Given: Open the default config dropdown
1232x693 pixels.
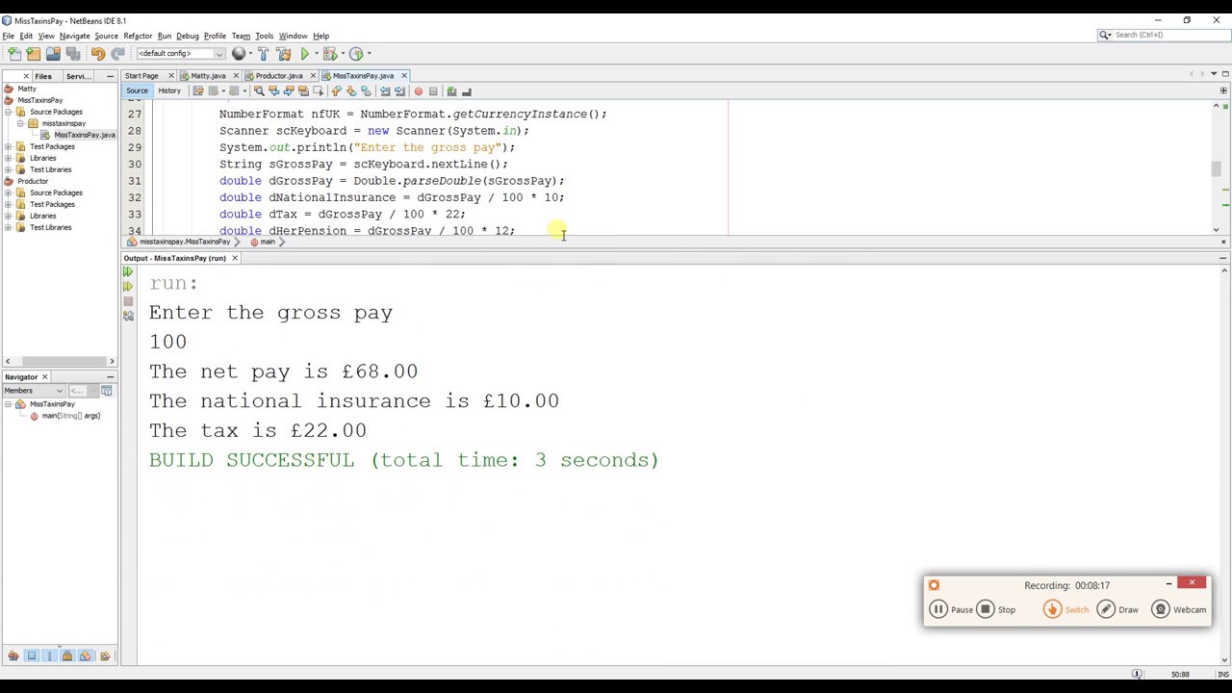Looking at the screenshot, I should point(181,54).
